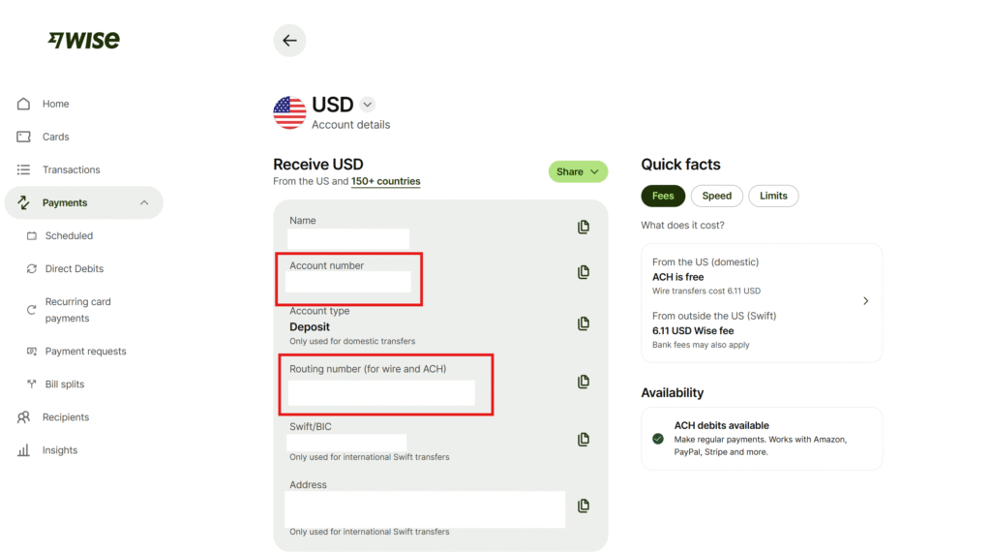Copy the address details
Image resolution: width=991 pixels, height=553 pixels.
point(583,506)
